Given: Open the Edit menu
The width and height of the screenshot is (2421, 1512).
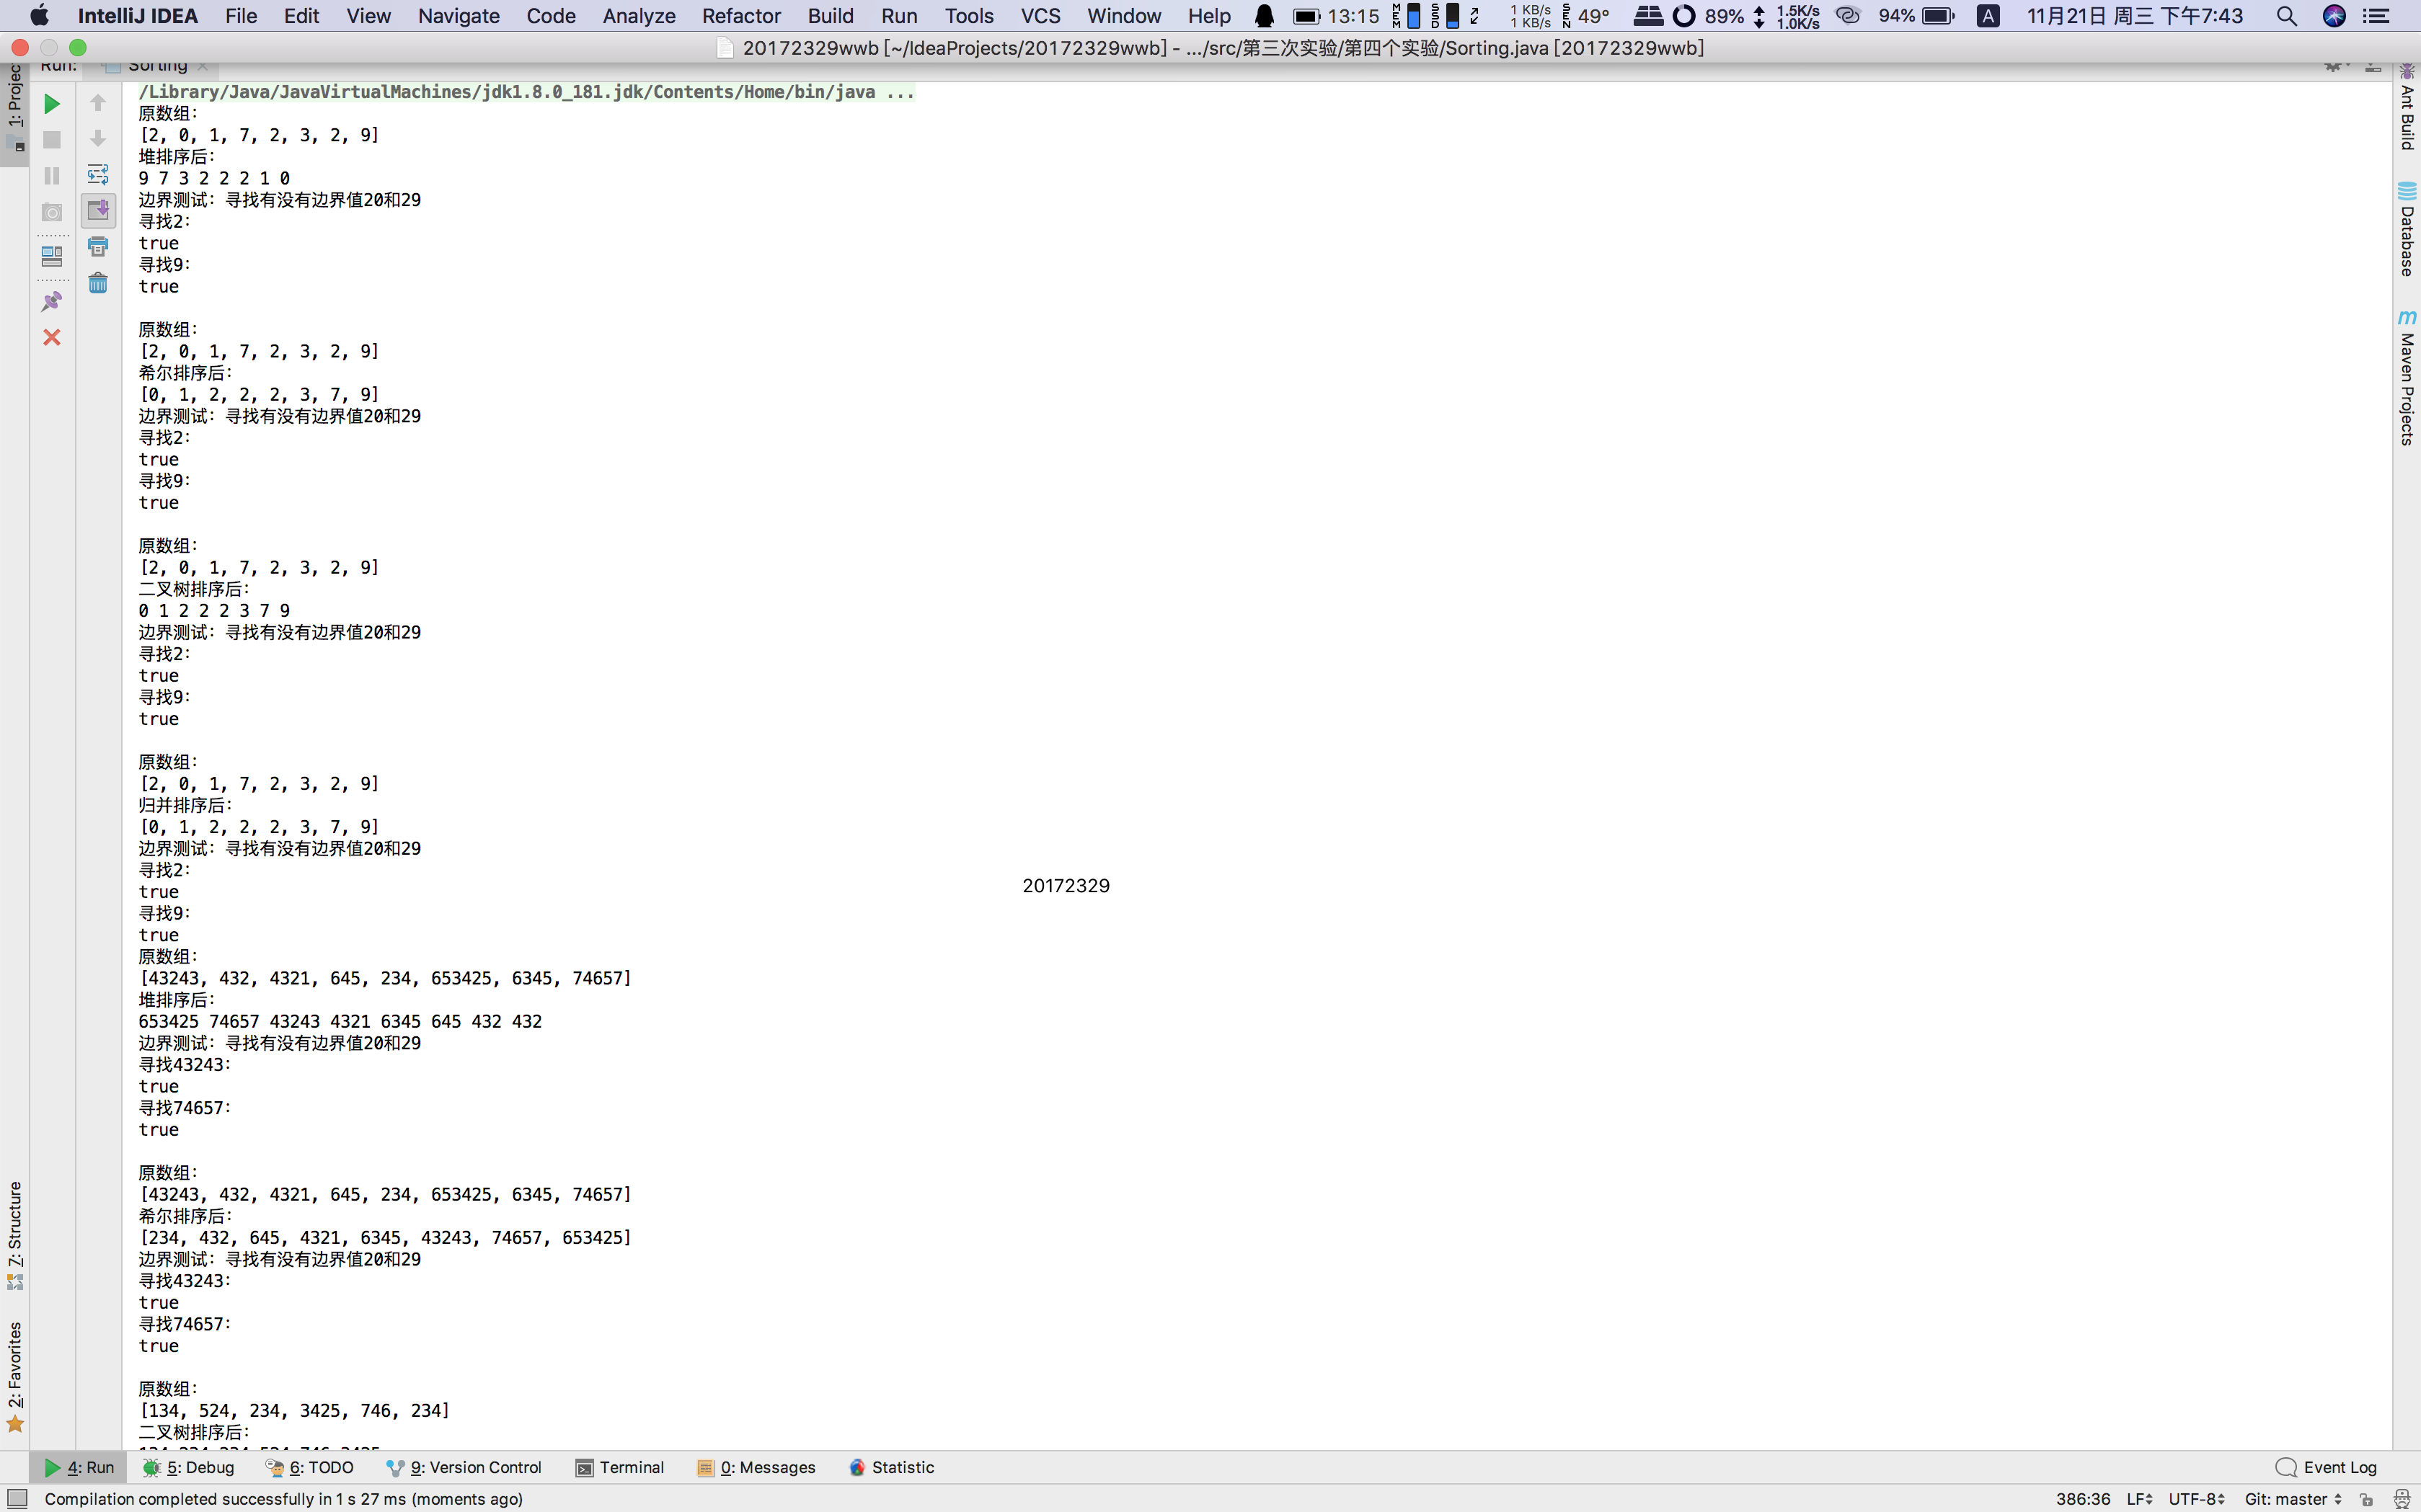Looking at the screenshot, I should [x=301, y=16].
